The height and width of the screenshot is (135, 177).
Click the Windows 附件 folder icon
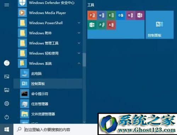22,33
